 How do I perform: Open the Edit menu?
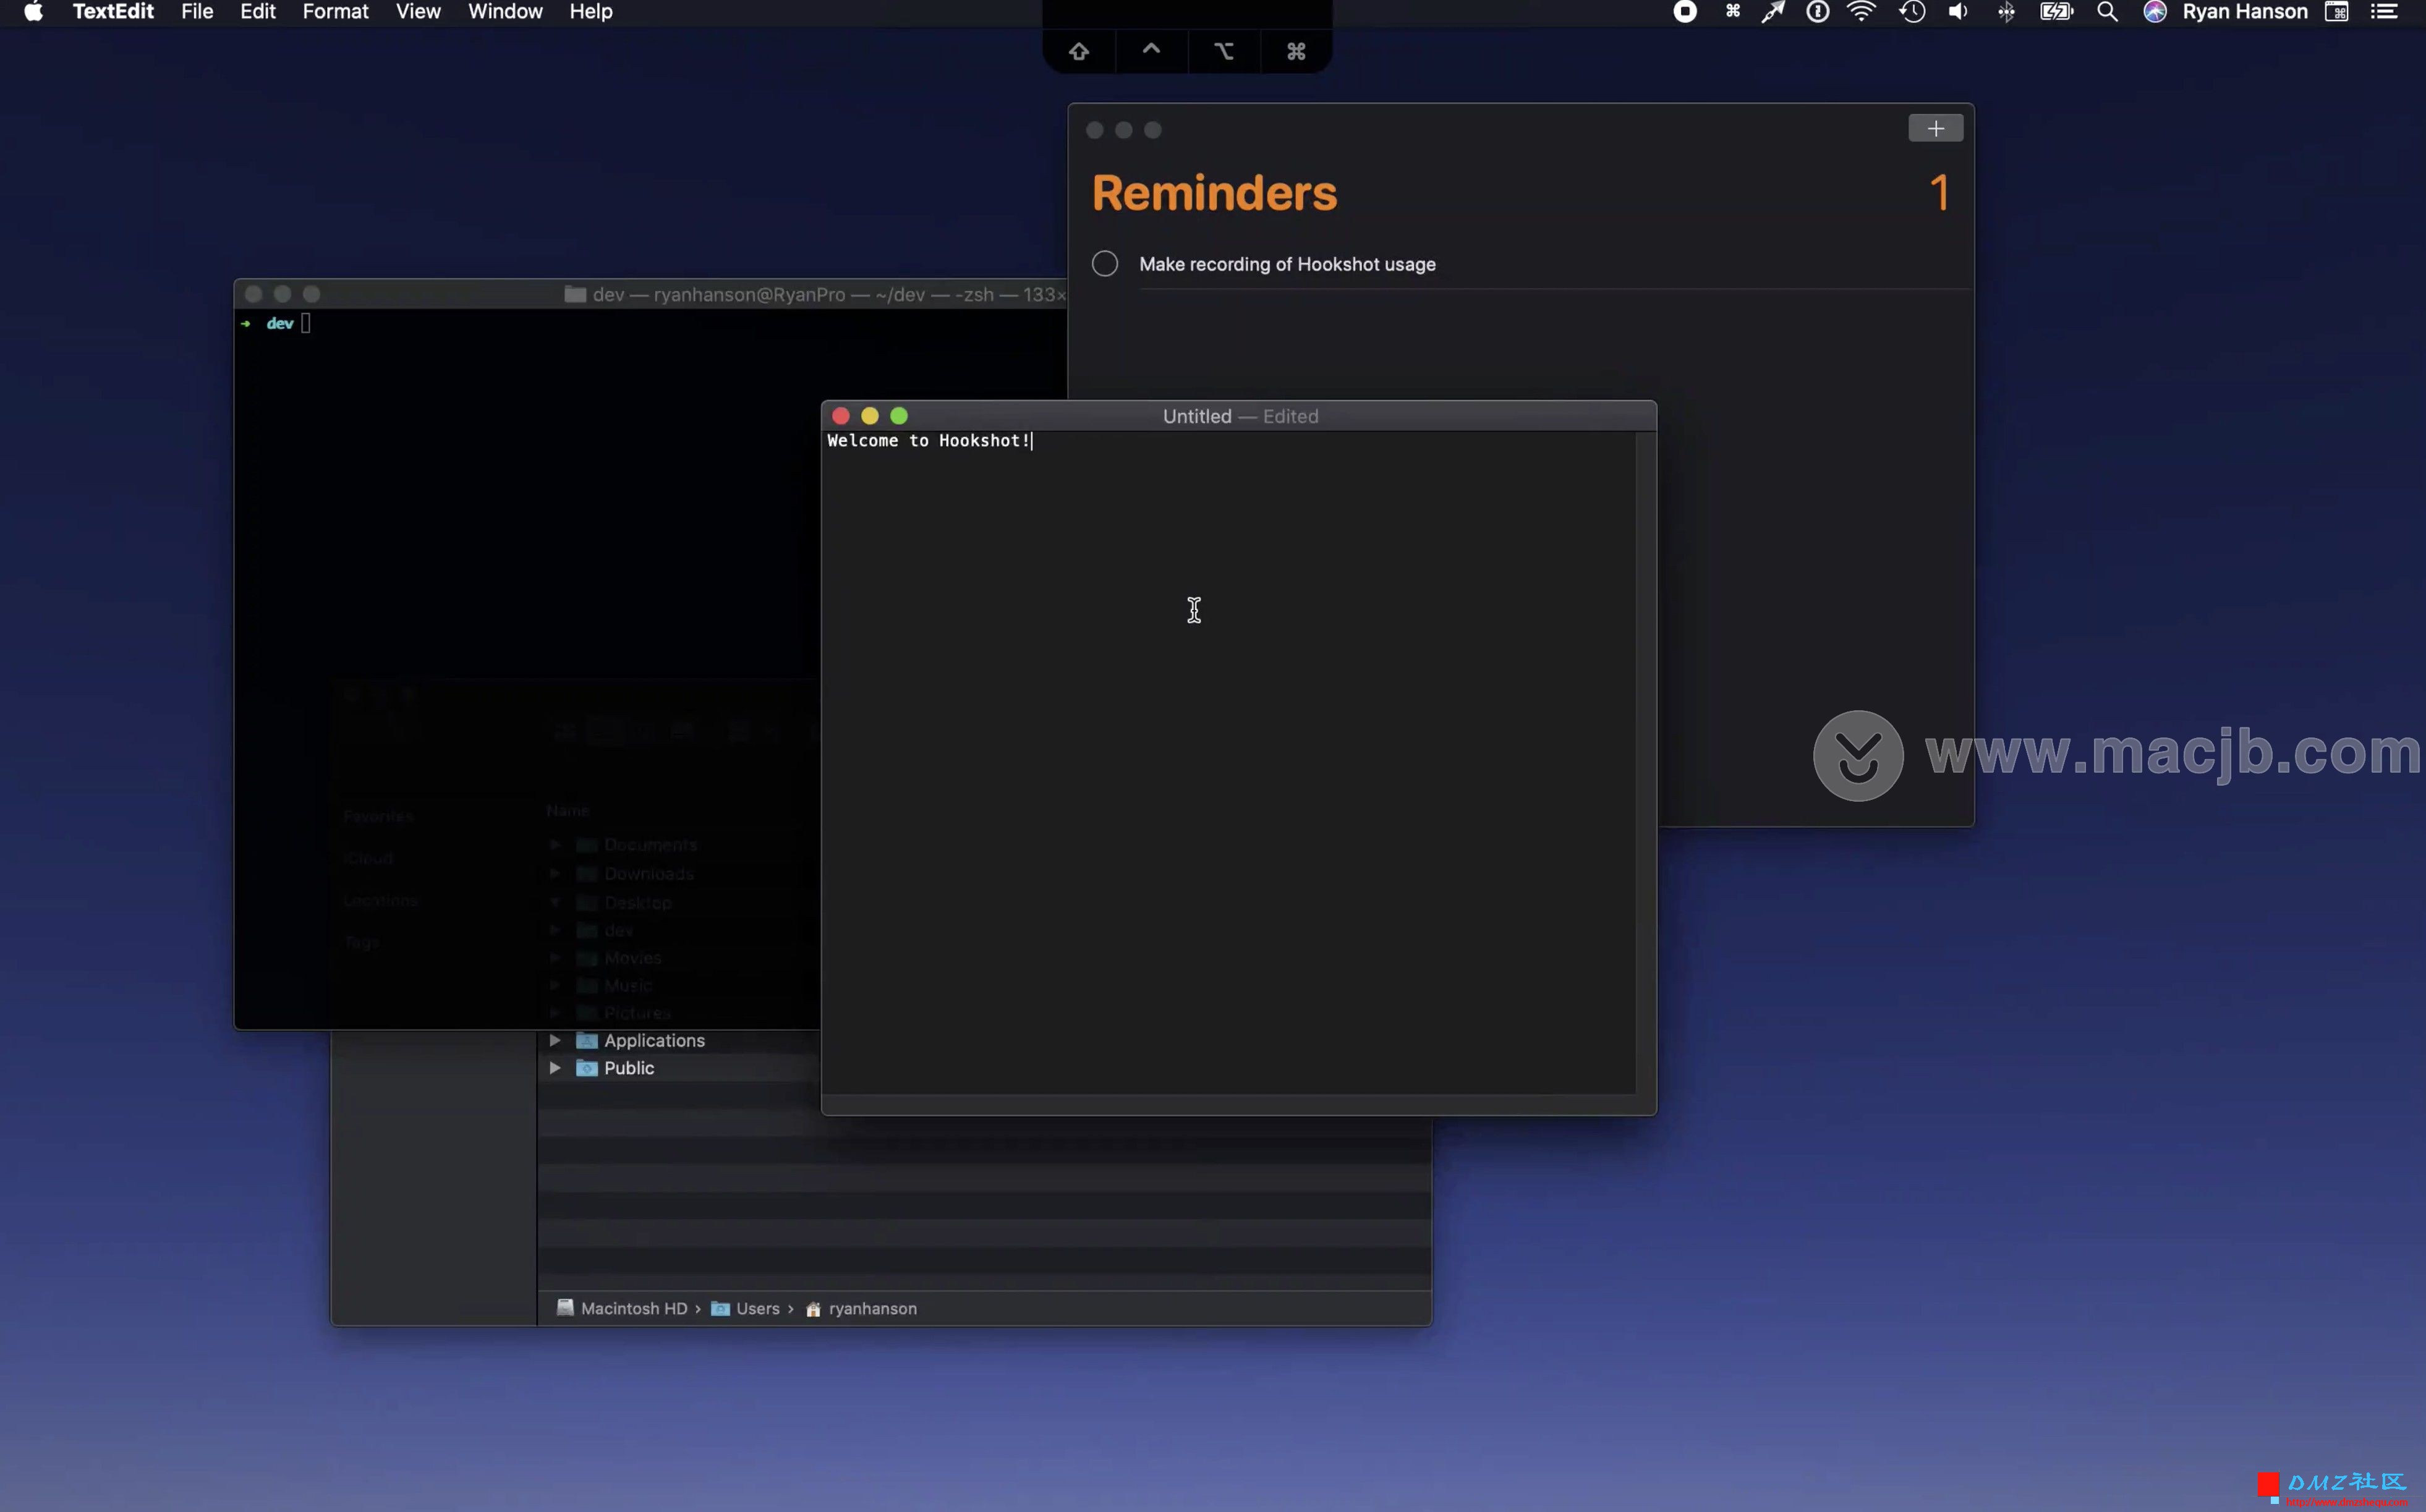(257, 12)
